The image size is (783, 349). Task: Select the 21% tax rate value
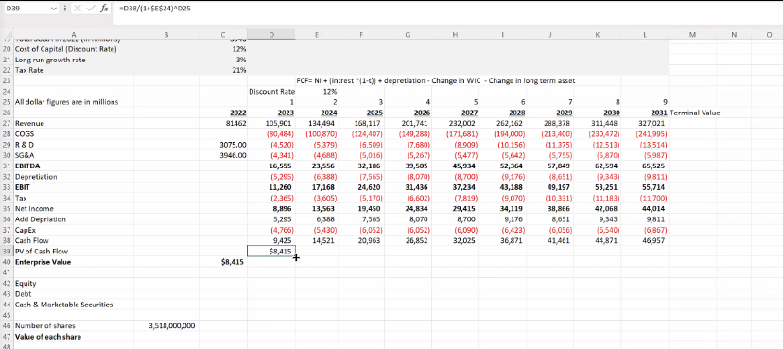(223, 70)
